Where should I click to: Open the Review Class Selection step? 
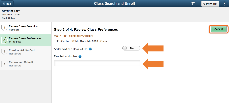tap(26, 28)
